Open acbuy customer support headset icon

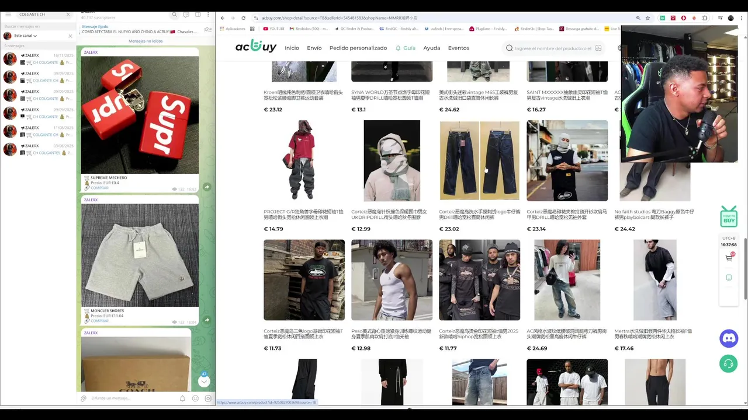pyautogui.click(x=729, y=364)
